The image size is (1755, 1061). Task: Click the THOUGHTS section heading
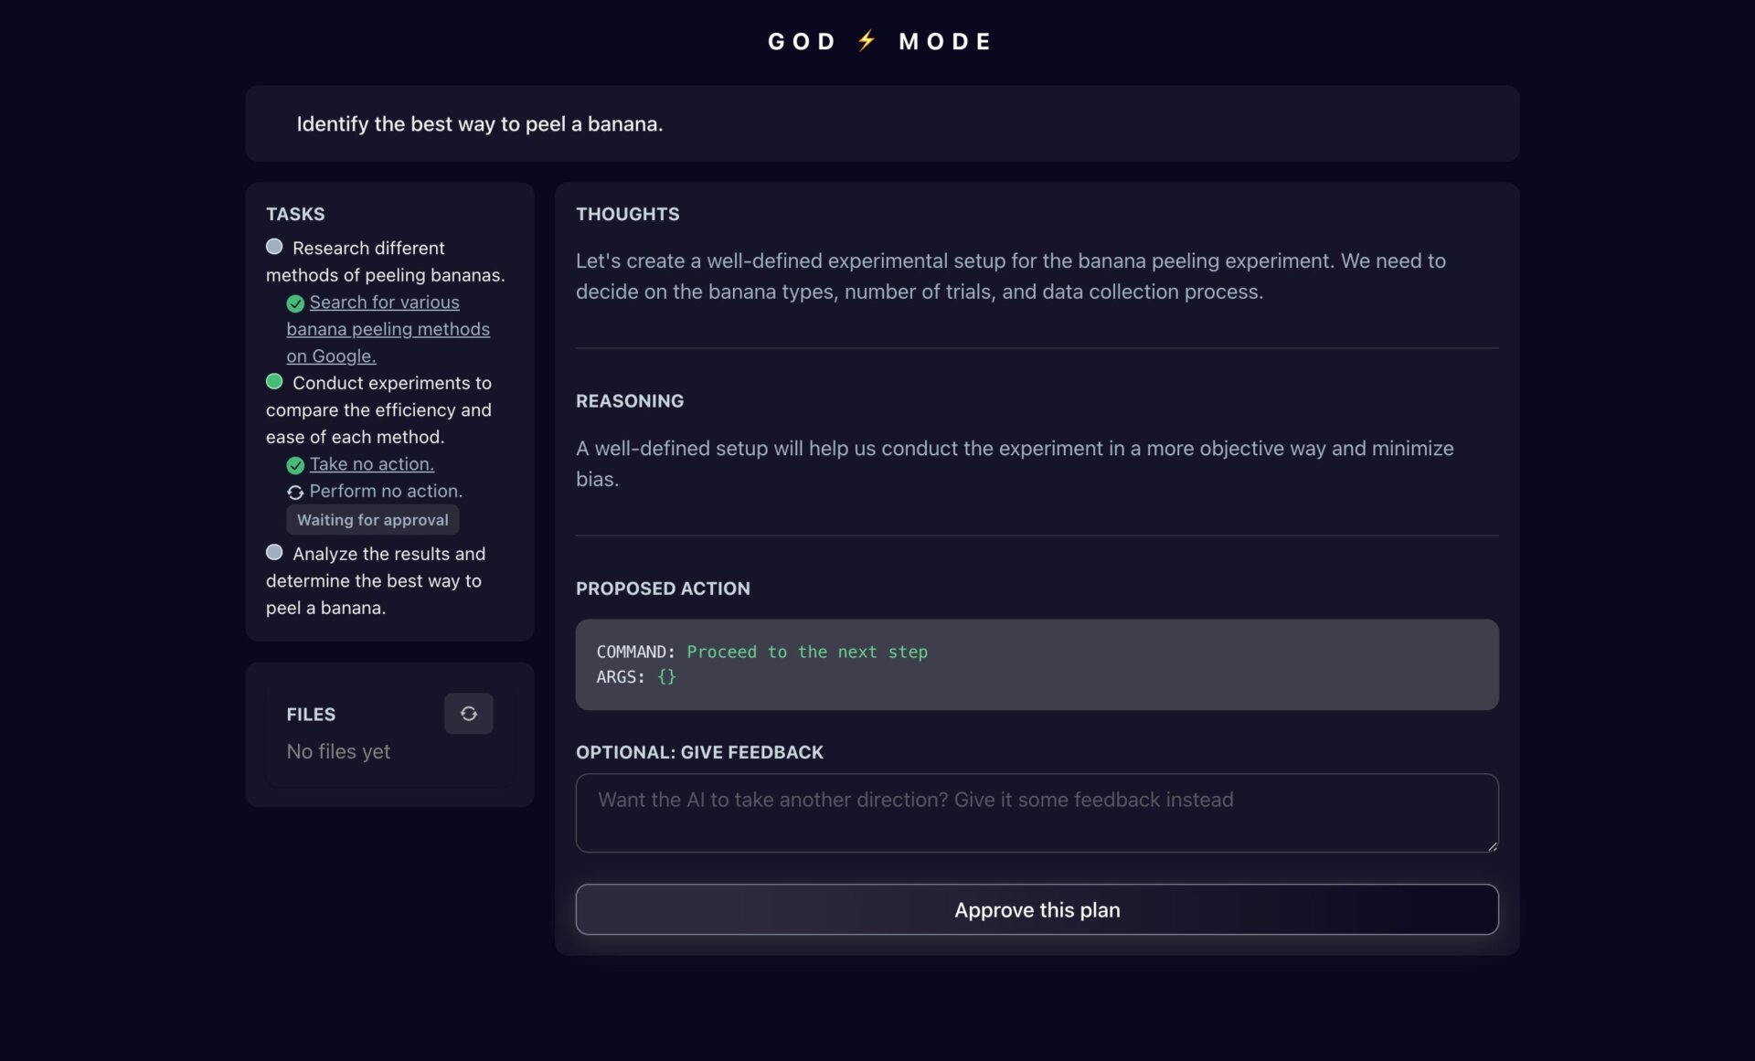(x=628, y=214)
